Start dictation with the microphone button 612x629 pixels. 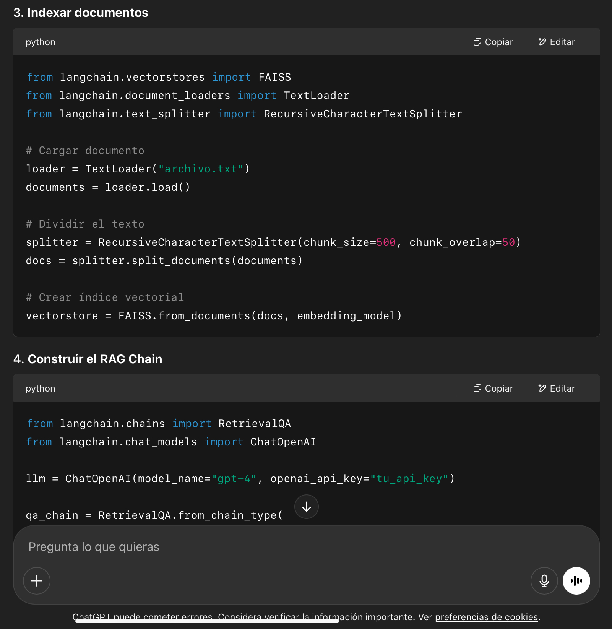(x=544, y=581)
